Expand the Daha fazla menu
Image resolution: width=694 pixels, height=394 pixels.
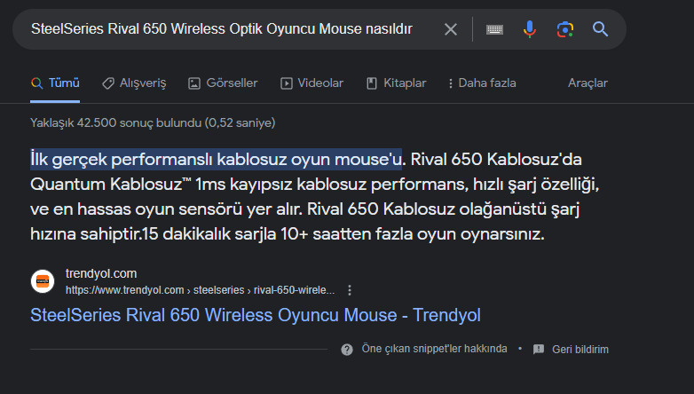tap(480, 83)
